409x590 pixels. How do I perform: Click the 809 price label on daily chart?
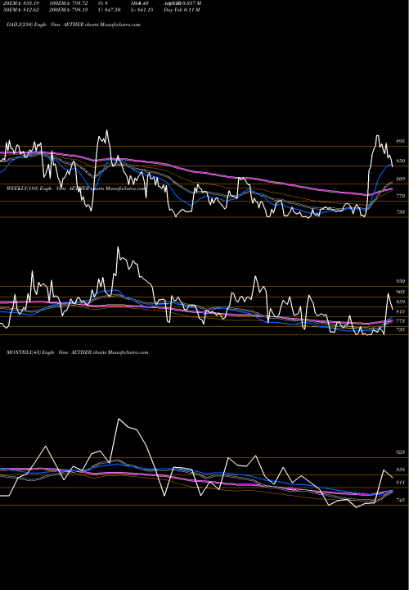point(400,179)
